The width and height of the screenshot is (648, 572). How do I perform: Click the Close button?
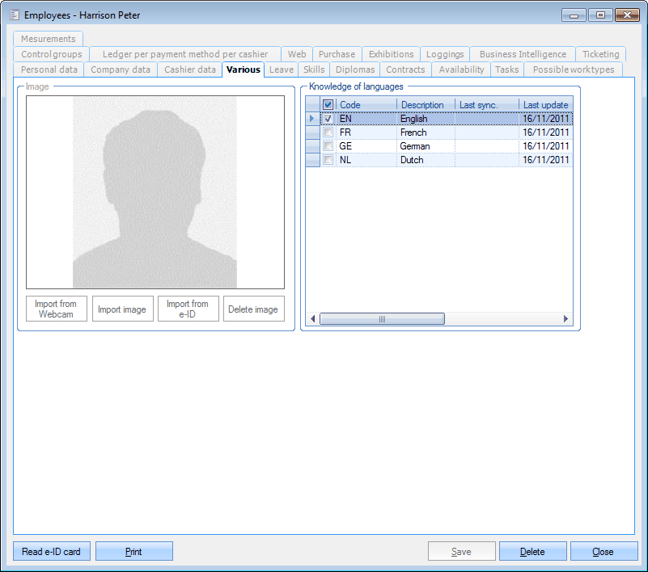(604, 551)
